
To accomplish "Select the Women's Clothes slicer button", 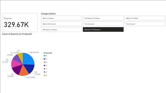I will click(x=61, y=29).
